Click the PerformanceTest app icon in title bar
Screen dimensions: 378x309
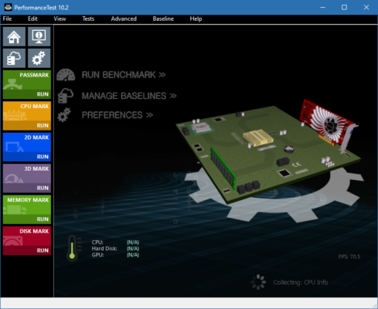[x=8, y=7]
